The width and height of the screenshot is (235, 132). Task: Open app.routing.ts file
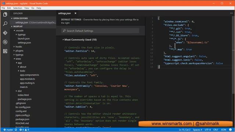click(x=27, y=83)
